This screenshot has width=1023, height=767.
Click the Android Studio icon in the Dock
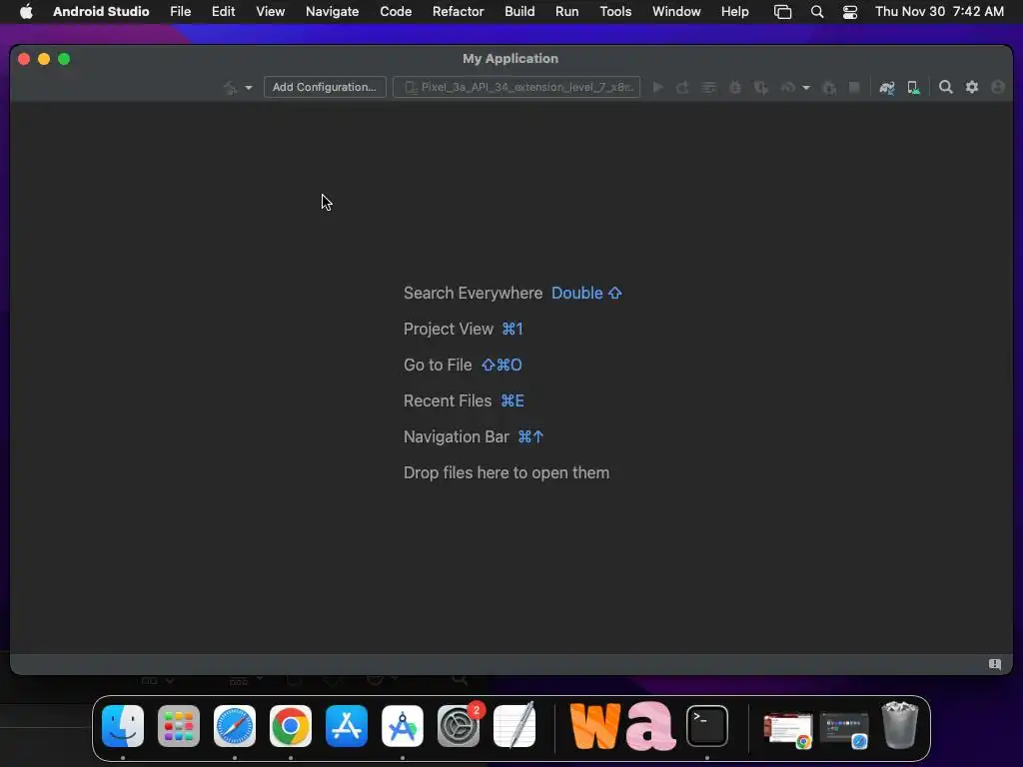(403, 726)
